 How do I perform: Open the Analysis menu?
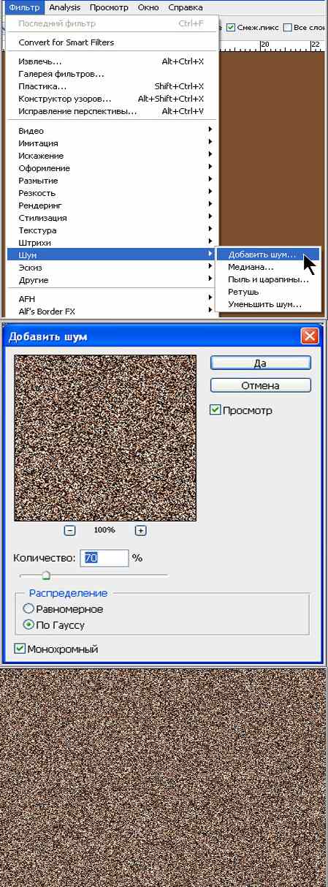tap(65, 7)
